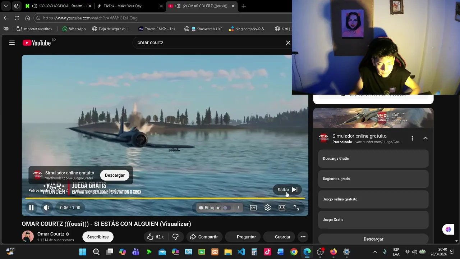
Task: Open ad options three-dot menu in sidebar
Action: (x=412, y=138)
